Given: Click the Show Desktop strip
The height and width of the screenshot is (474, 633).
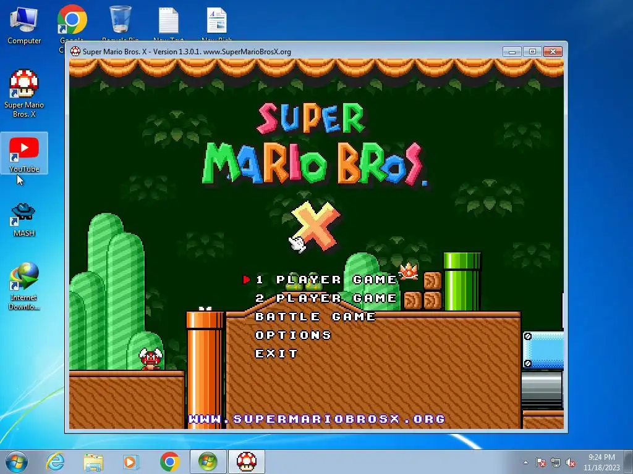Looking at the screenshot, I should pyautogui.click(x=629, y=462).
